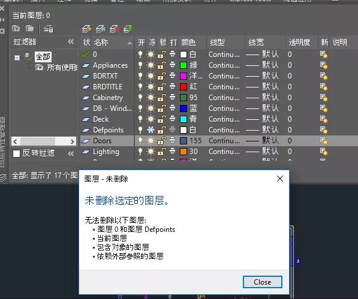Click chevrons next to 反转过滤
The height and width of the screenshot is (299, 358).
point(71,154)
